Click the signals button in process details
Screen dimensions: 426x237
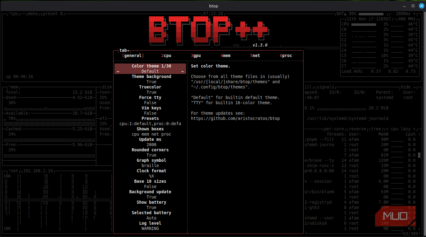click(x=325, y=87)
